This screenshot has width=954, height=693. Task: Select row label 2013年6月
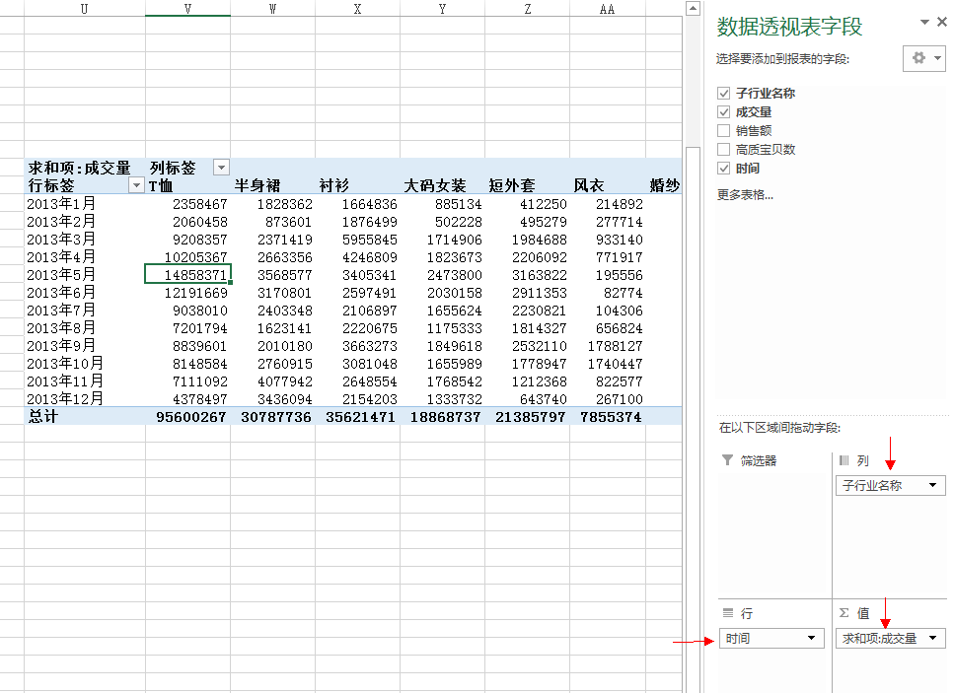[85, 293]
